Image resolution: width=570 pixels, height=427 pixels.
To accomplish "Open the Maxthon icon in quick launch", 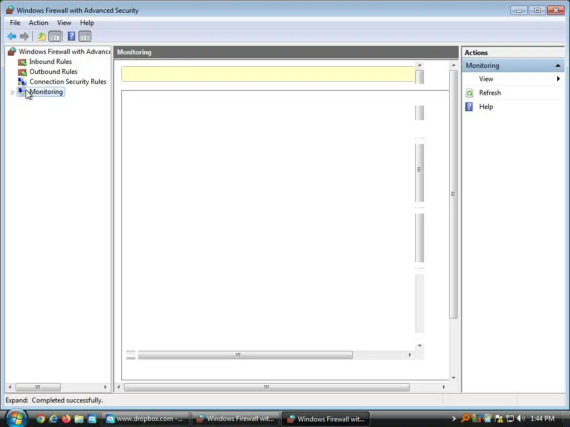I will (92, 419).
